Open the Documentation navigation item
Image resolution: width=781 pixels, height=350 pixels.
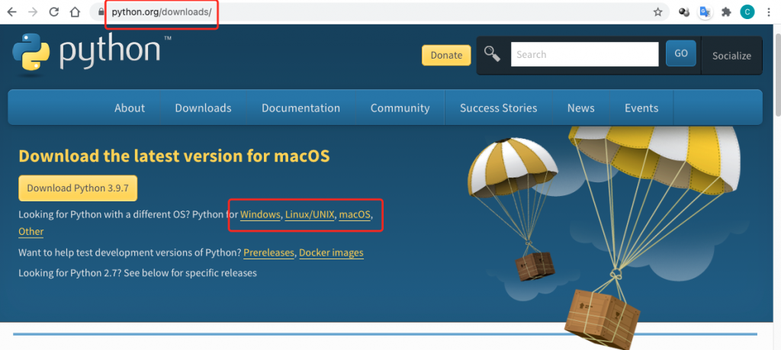click(301, 108)
